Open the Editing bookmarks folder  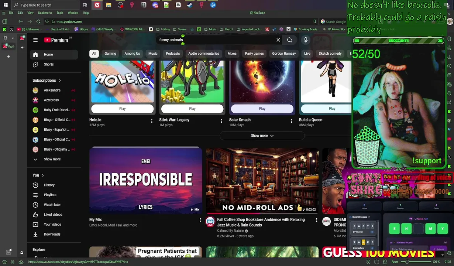[163, 29]
